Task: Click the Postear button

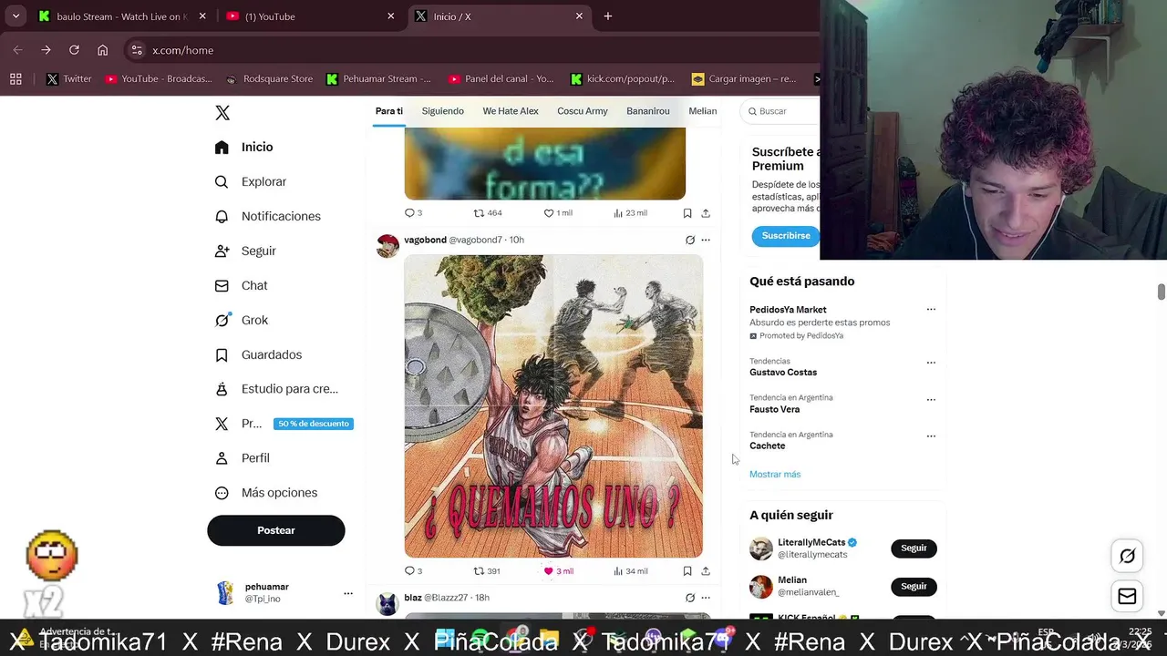Action: pos(276,530)
